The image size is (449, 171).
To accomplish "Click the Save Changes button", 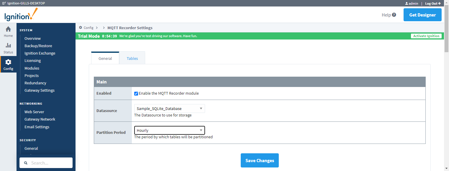I will pyautogui.click(x=260, y=160).
